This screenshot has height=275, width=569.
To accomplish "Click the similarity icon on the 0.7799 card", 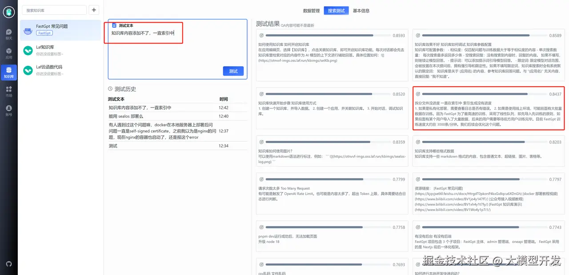I will [261, 179].
